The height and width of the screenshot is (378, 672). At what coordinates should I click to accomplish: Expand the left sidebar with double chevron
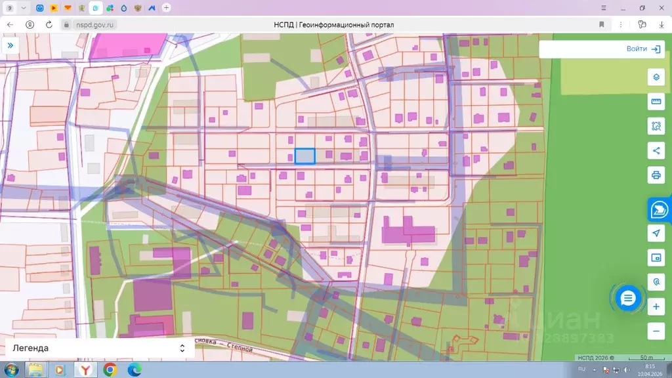(x=10, y=45)
